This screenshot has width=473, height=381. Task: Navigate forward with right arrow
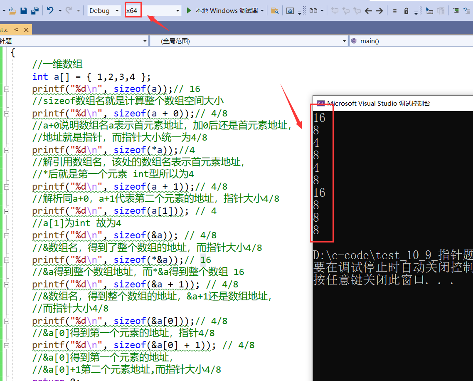[379, 11]
